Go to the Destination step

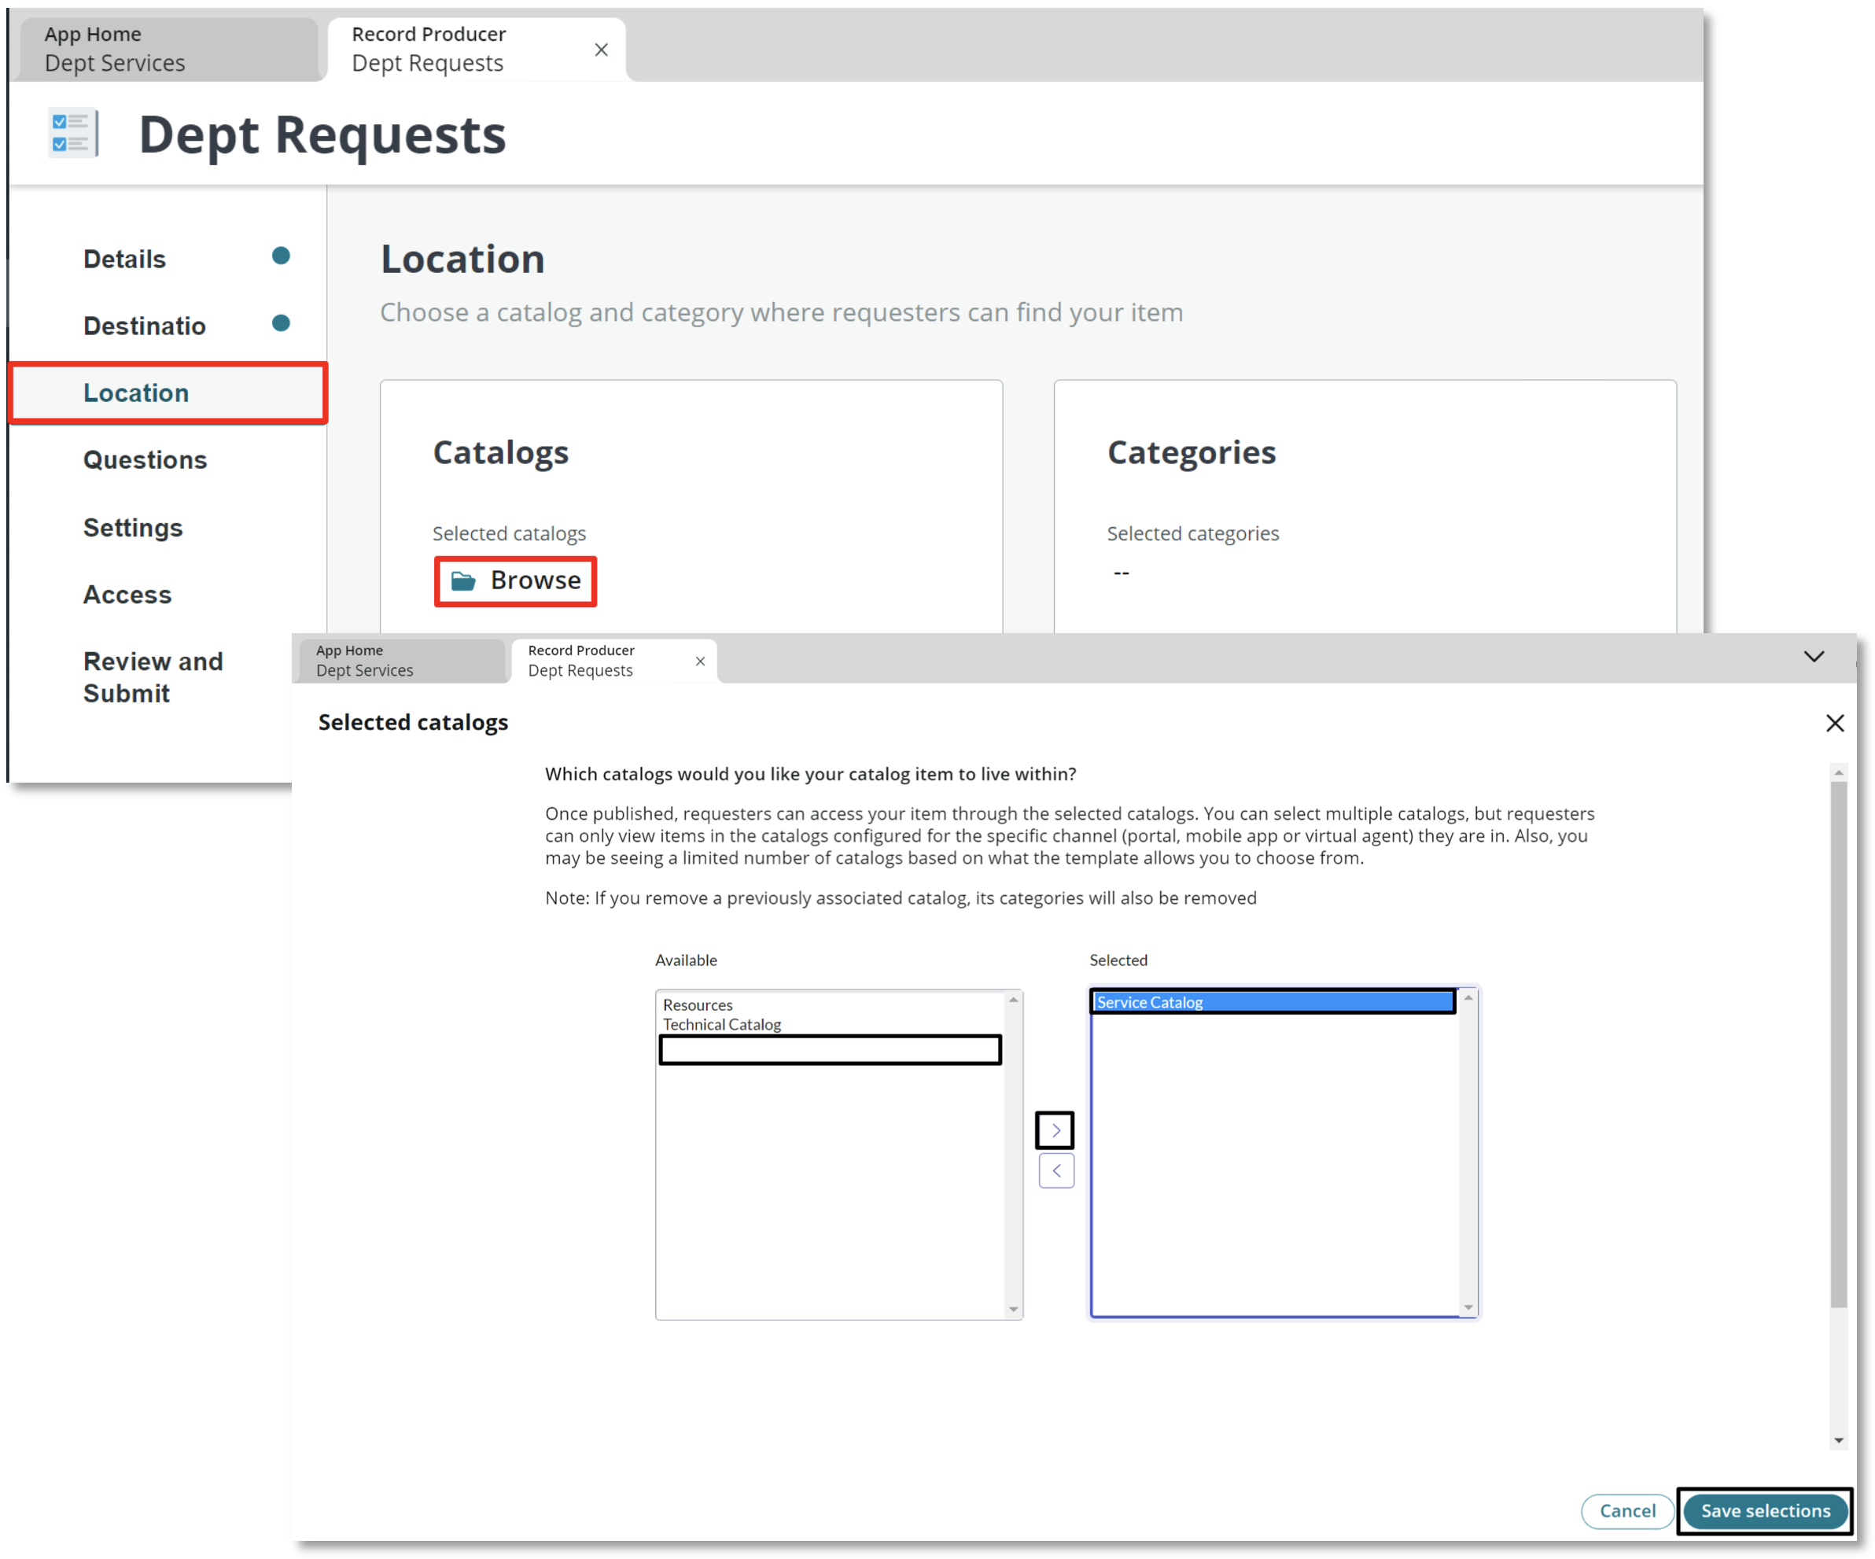[145, 326]
